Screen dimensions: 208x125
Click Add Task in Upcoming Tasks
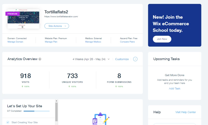click(174, 89)
